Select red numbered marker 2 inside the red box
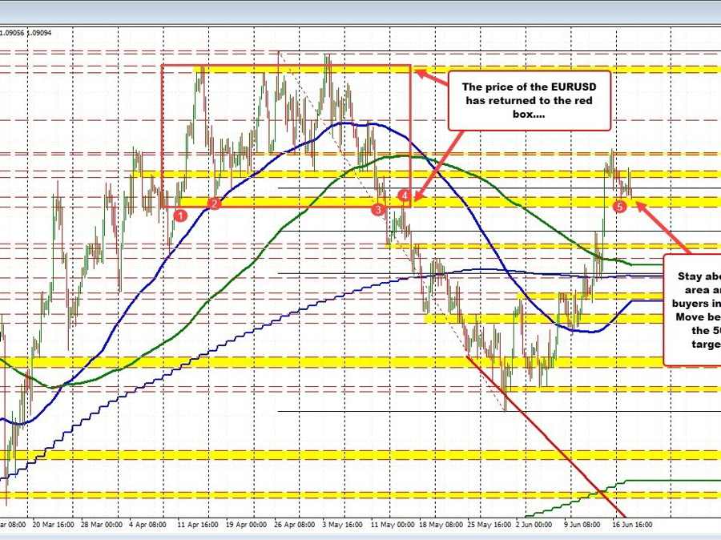Screen dimensions: 721x540 214,204
